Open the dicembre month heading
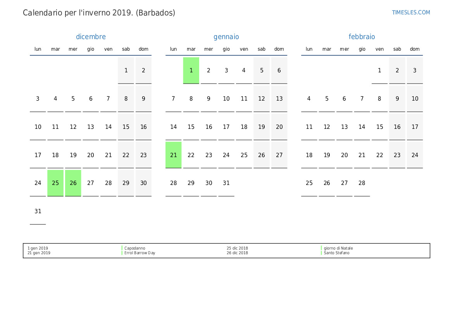Viewport: 453px width, 320px height. [x=91, y=37]
